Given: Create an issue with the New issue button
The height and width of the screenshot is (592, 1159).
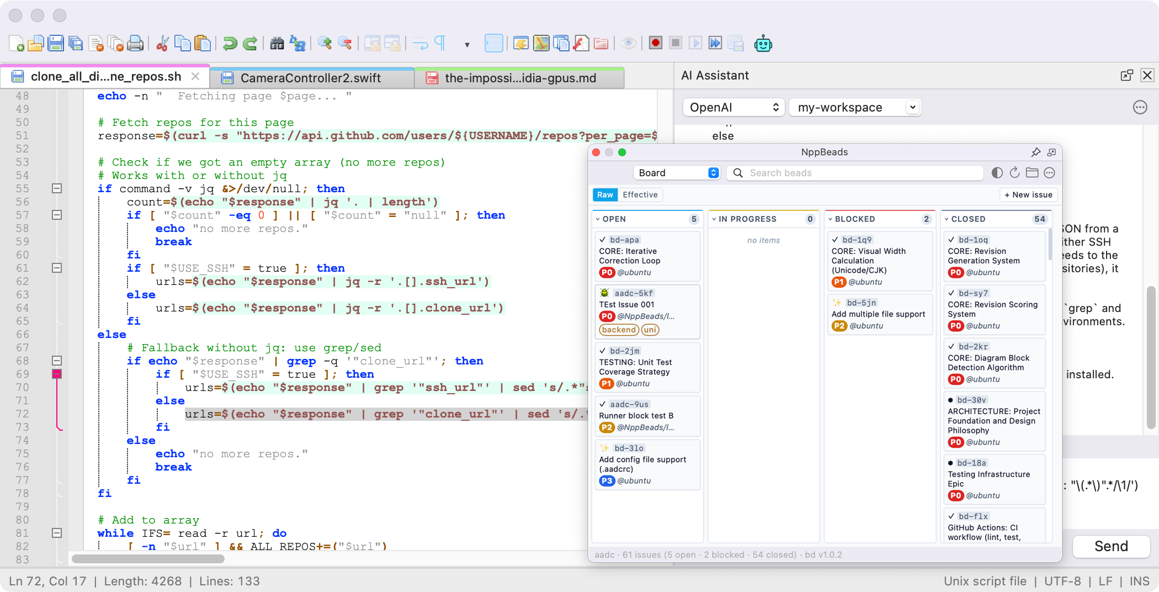Looking at the screenshot, I should (1028, 194).
